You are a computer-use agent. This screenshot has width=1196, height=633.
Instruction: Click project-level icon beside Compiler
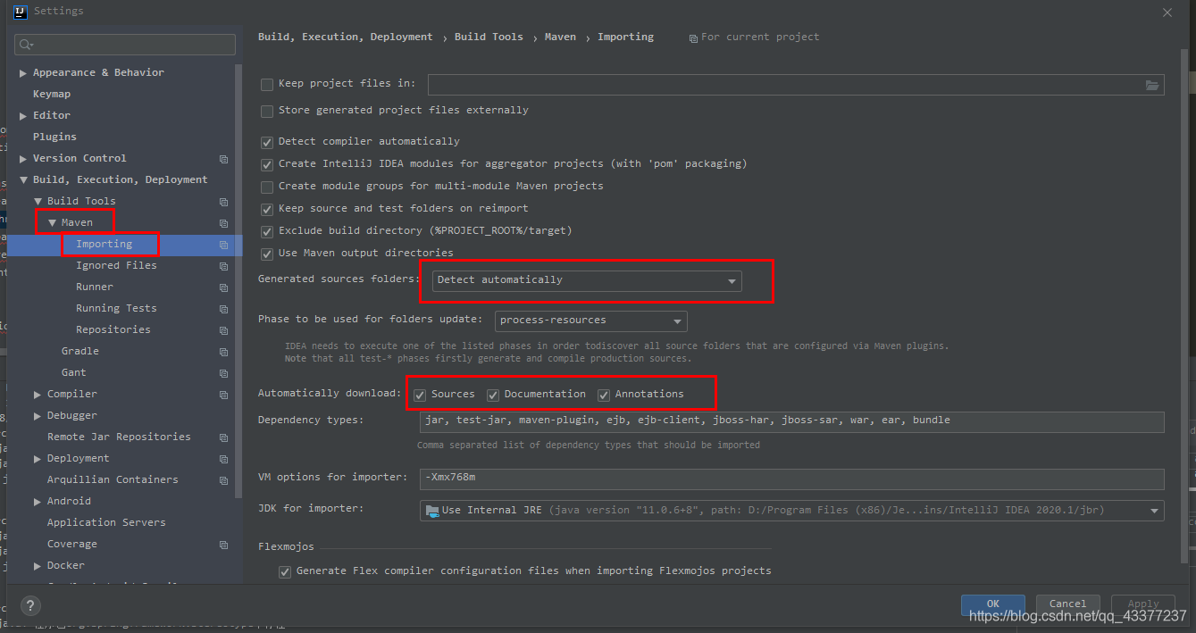[x=223, y=395]
